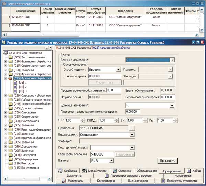The height and width of the screenshot is (186, 206).
Task: Click the Вспомогательное время field
Action: (x=168, y=97)
